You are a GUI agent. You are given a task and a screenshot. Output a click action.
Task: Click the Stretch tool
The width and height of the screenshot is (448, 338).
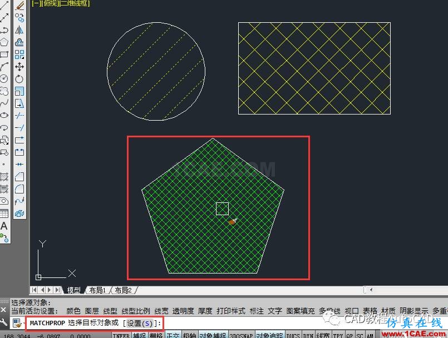pyautogui.click(x=19, y=103)
